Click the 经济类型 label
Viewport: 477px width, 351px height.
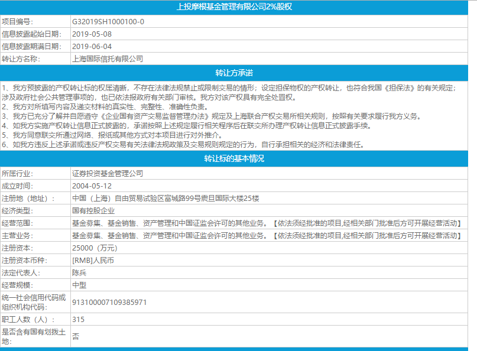pos(17,211)
